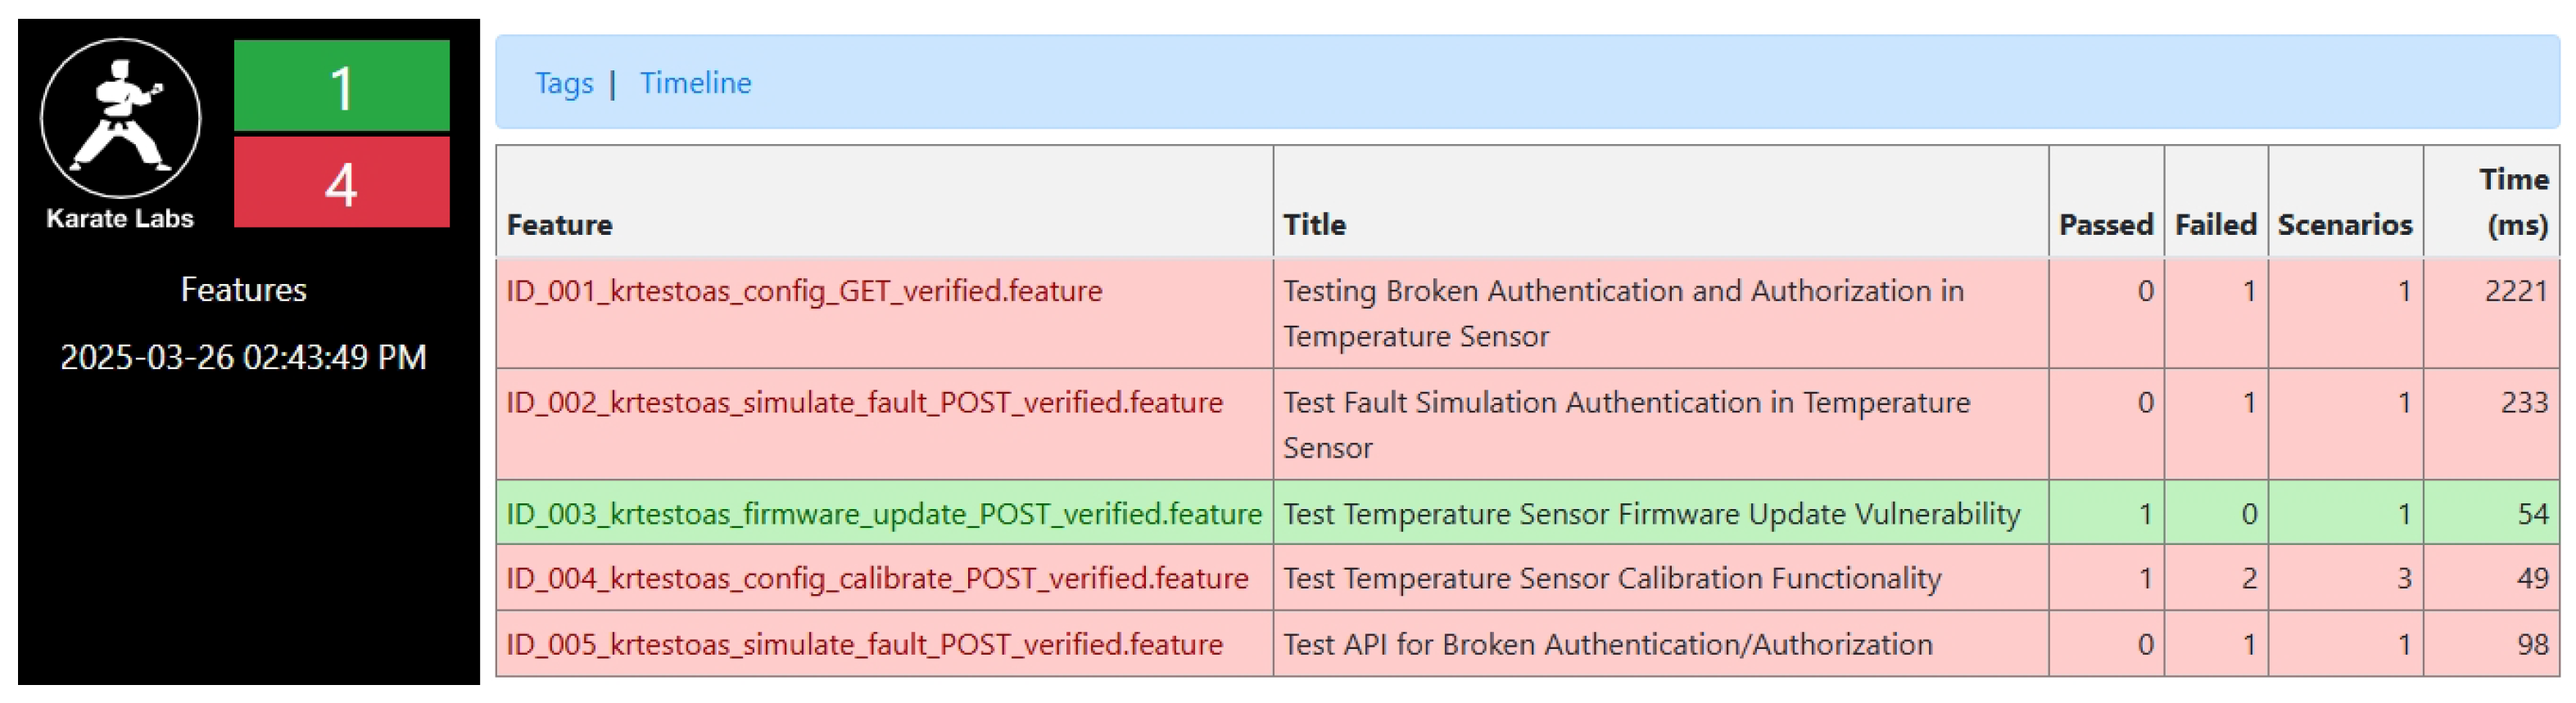
Task: Open ID_005_krtestoas_simulate_fault_POST_verified.feature report
Action: tap(864, 645)
